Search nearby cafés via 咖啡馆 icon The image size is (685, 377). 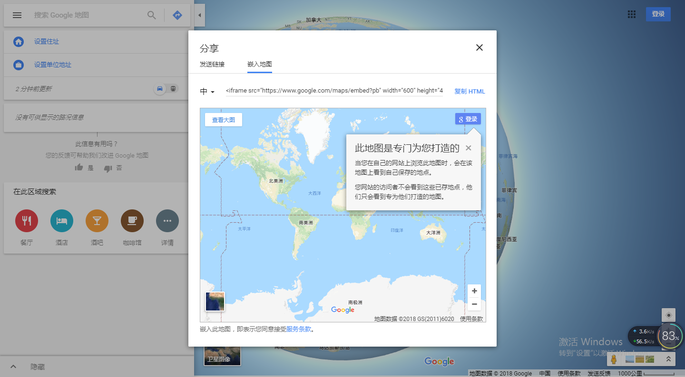(x=132, y=221)
